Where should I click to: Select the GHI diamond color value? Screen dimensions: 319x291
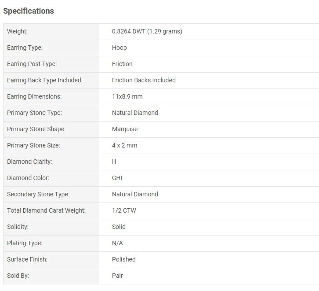coord(117,178)
